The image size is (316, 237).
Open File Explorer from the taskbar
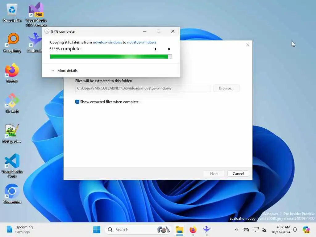179,230
